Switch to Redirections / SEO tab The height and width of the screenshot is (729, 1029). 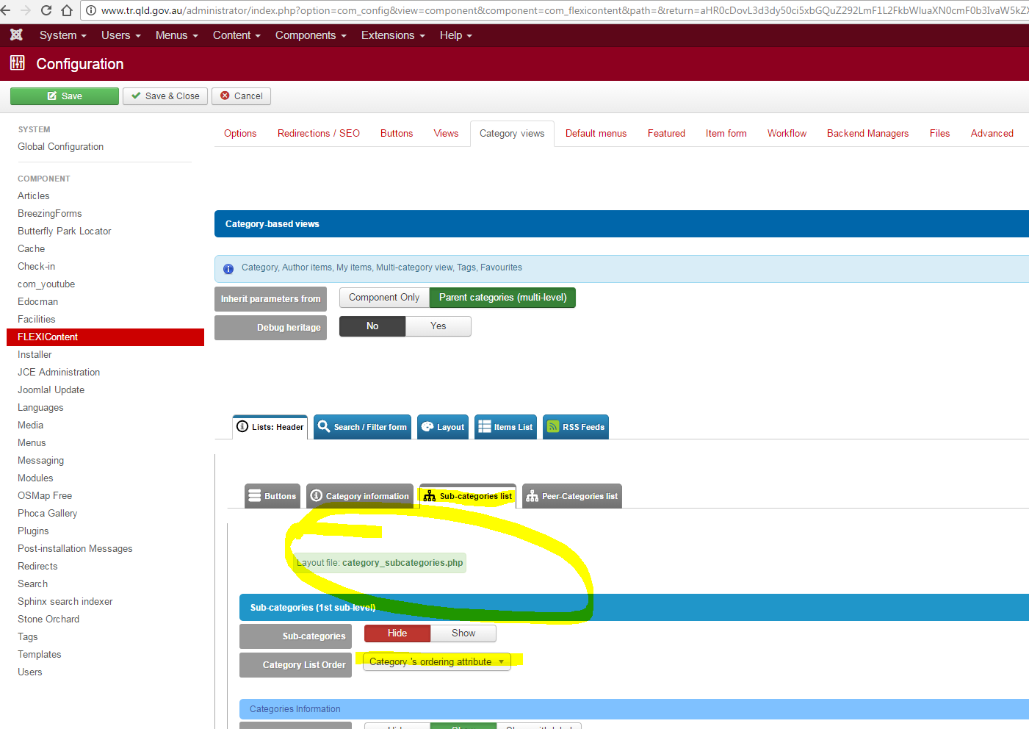pyautogui.click(x=319, y=133)
